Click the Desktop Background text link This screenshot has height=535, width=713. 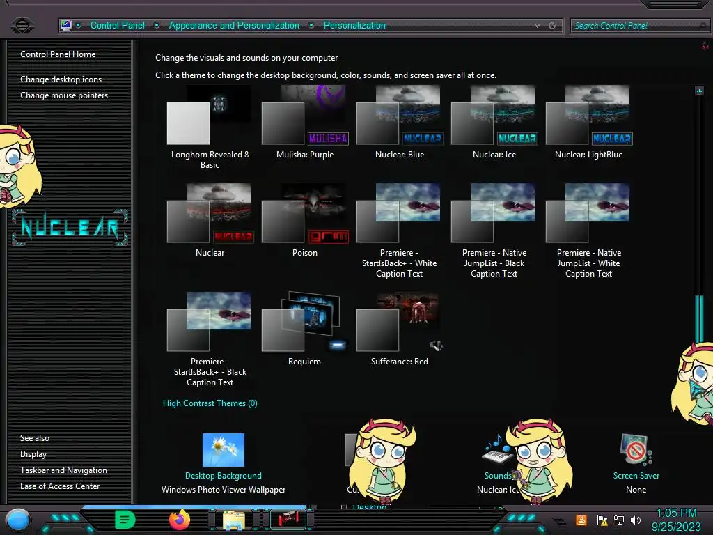tap(224, 475)
